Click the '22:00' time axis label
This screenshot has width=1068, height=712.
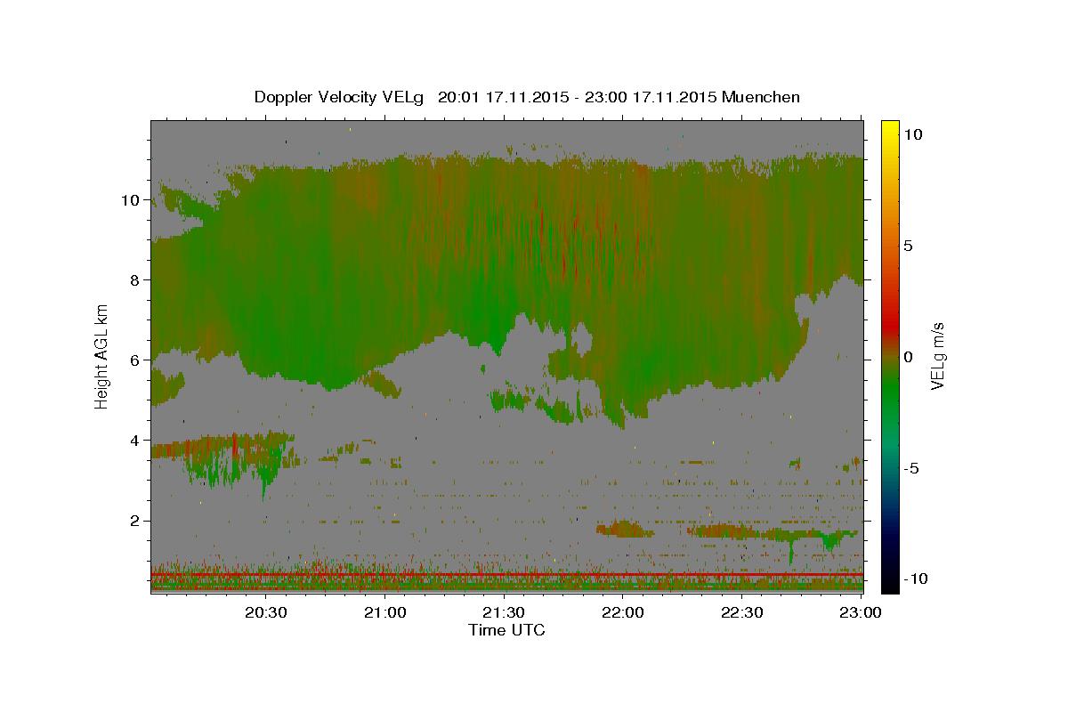coord(623,612)
